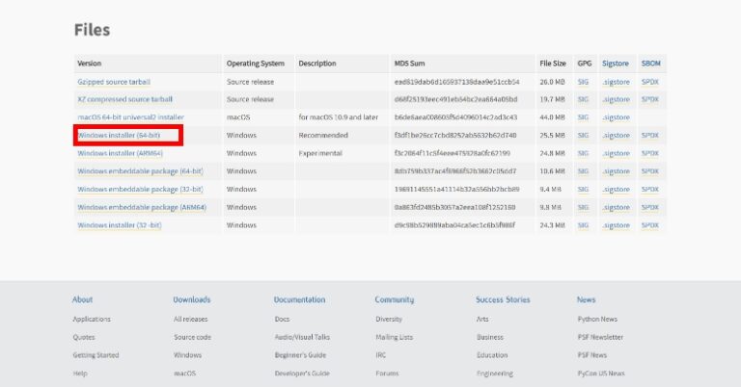Screen dimensions: 741x387
Task: Open the Gzipped source tarball link
Action: pyautogui.click(x=114, y=82)
